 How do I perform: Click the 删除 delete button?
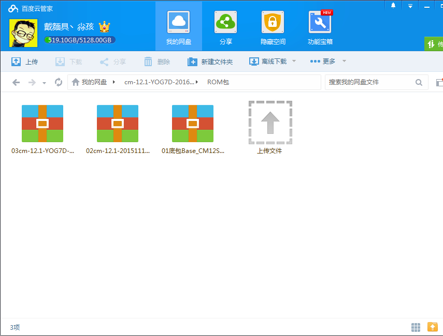(x=157, y=62)
